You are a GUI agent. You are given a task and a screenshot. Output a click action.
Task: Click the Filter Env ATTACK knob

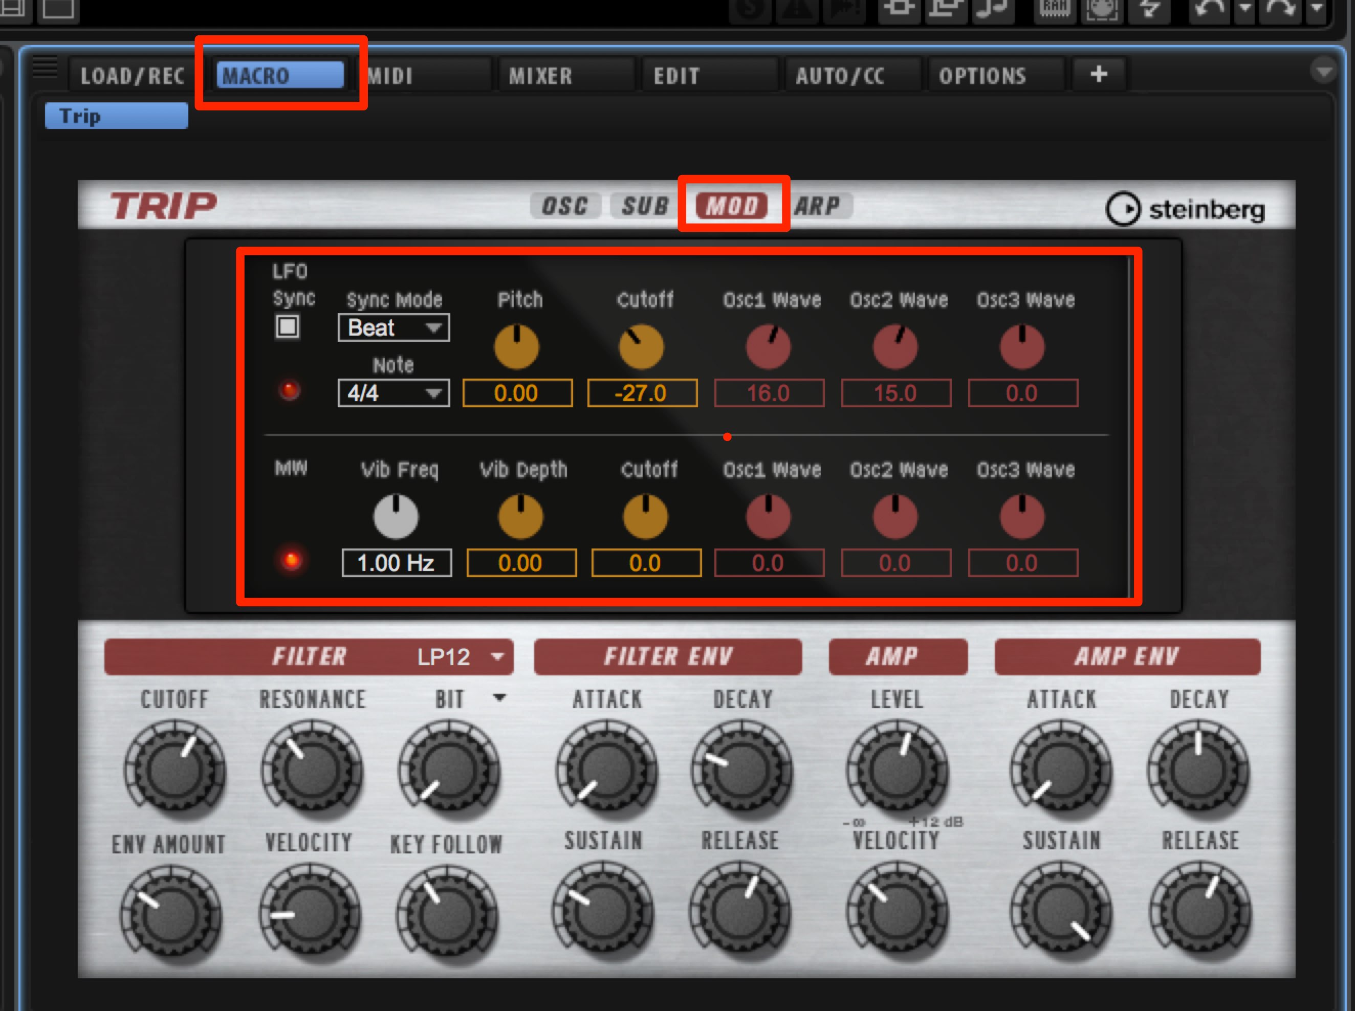click(x=607, y=771)
